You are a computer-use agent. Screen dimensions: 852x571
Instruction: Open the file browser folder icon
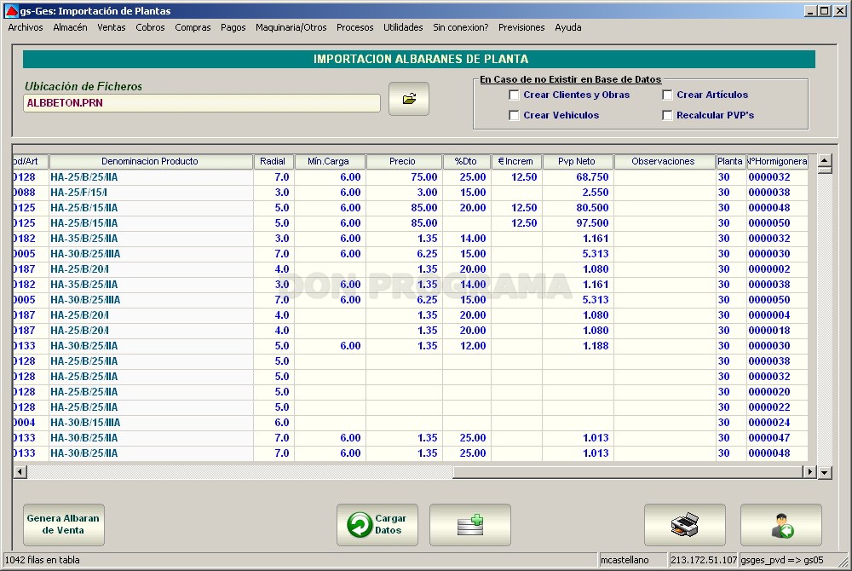tap(409, 99)
